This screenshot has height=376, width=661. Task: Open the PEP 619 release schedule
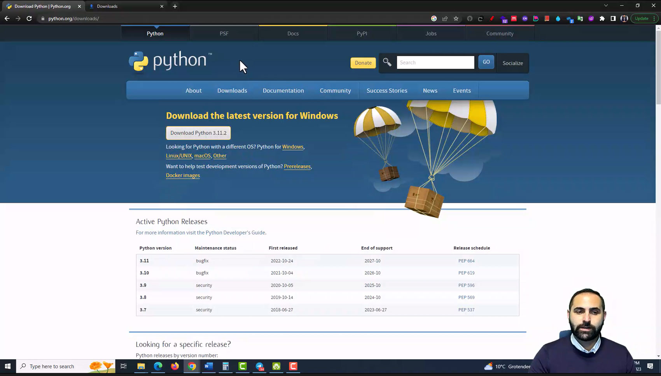pos(466,273)
